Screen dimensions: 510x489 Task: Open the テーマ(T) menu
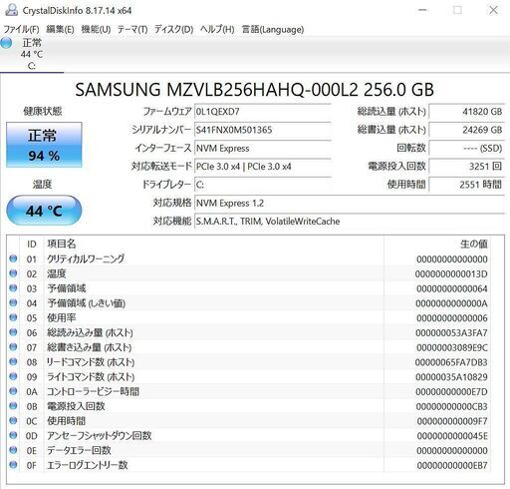tap(132, 29)
